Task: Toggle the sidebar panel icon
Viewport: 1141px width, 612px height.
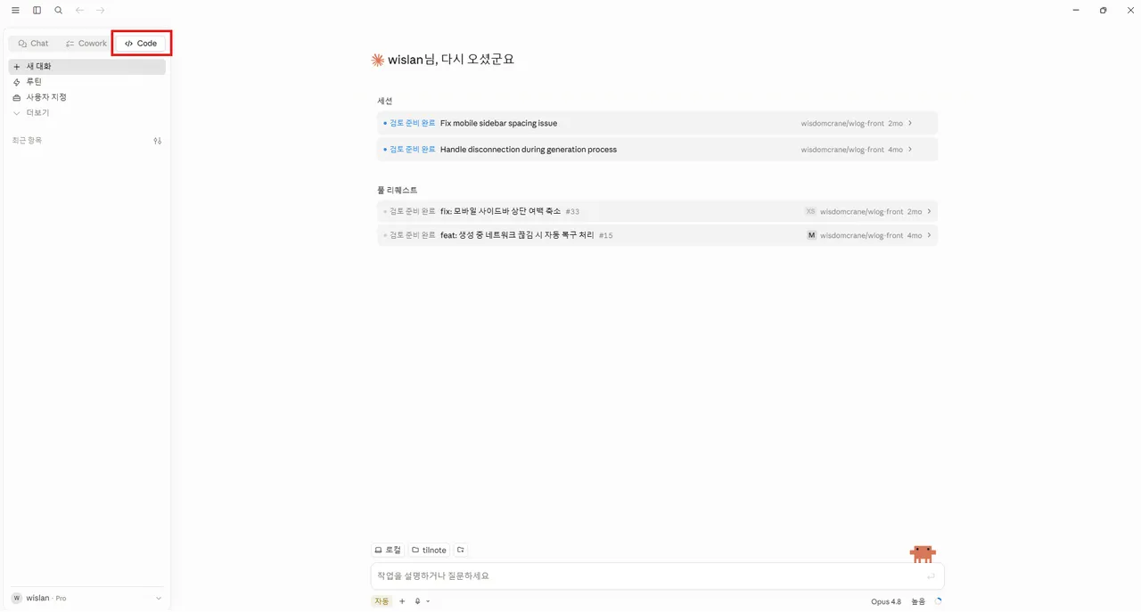Action: coord(37,11)
